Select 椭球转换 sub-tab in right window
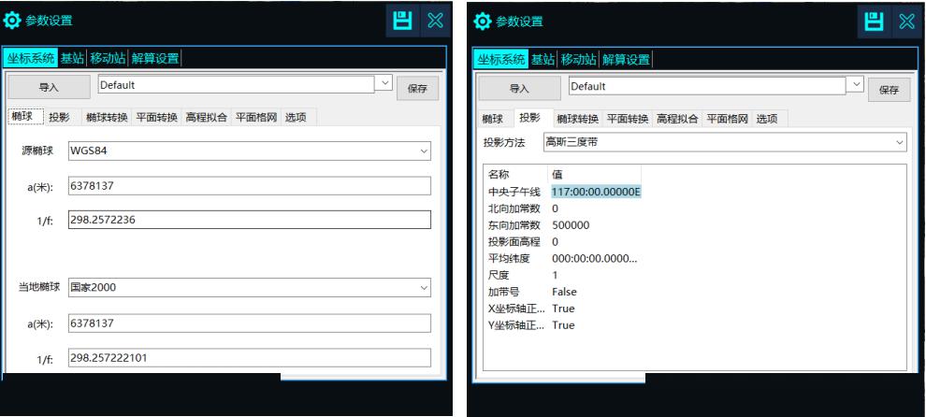This screenshot has height=417, width=926. (x=578, y=119)
